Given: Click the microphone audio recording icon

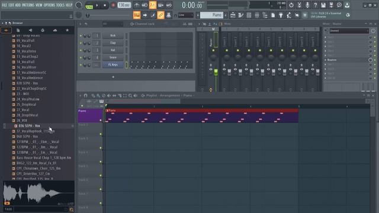Looking at the screenshot, I should [x=307, y=5].
